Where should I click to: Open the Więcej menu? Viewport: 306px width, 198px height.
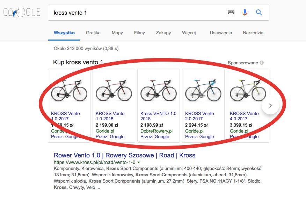pyautogui.click(x=189, y=33)
